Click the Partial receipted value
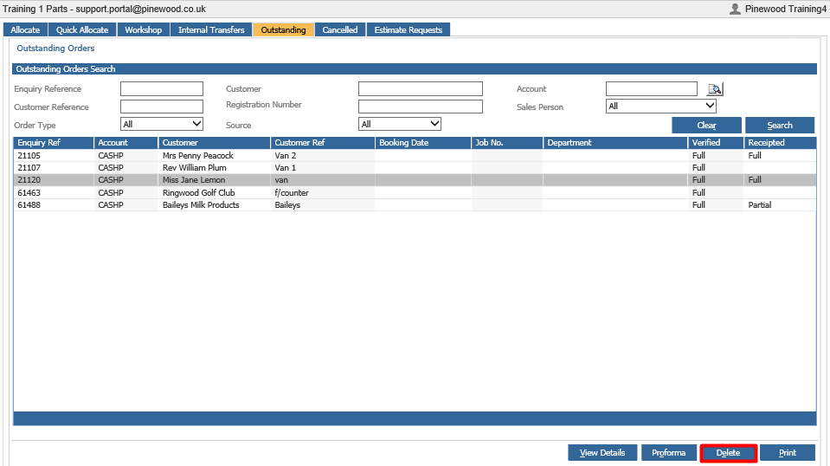The width and height of the screenshot is (830, 466). (x=760, y=205)
